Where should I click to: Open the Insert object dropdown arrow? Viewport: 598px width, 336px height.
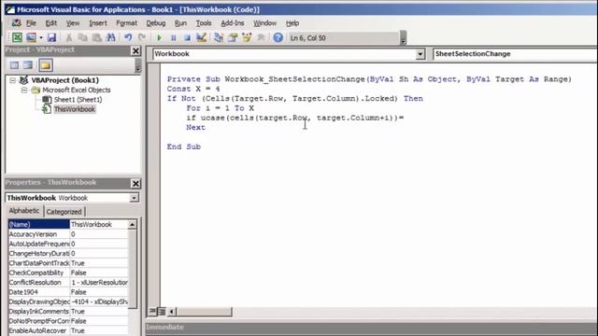[x=41, y=37]
